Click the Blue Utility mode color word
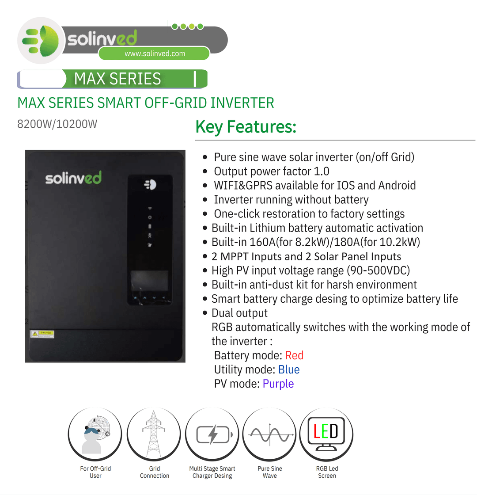This screenshot has width=477, height=495. coord(289,369)
